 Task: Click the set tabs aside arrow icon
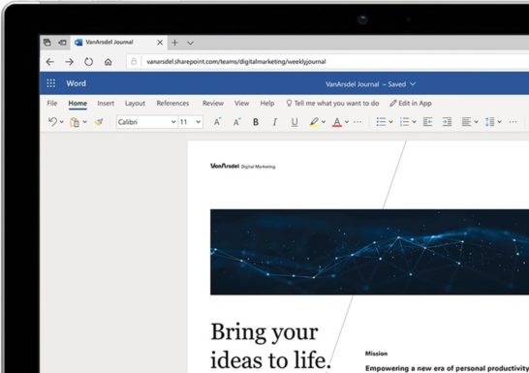(62, 43)
